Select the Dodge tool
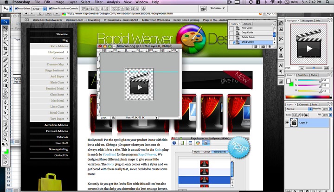Screen dimensions: 334x192 pos(5,96)
